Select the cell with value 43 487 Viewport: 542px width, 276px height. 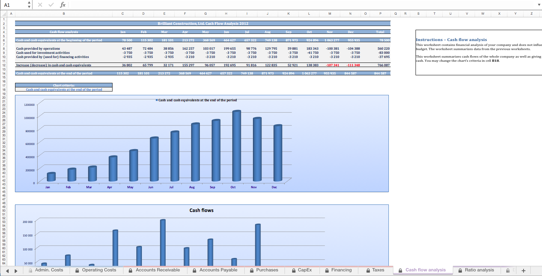coord(123,49)
